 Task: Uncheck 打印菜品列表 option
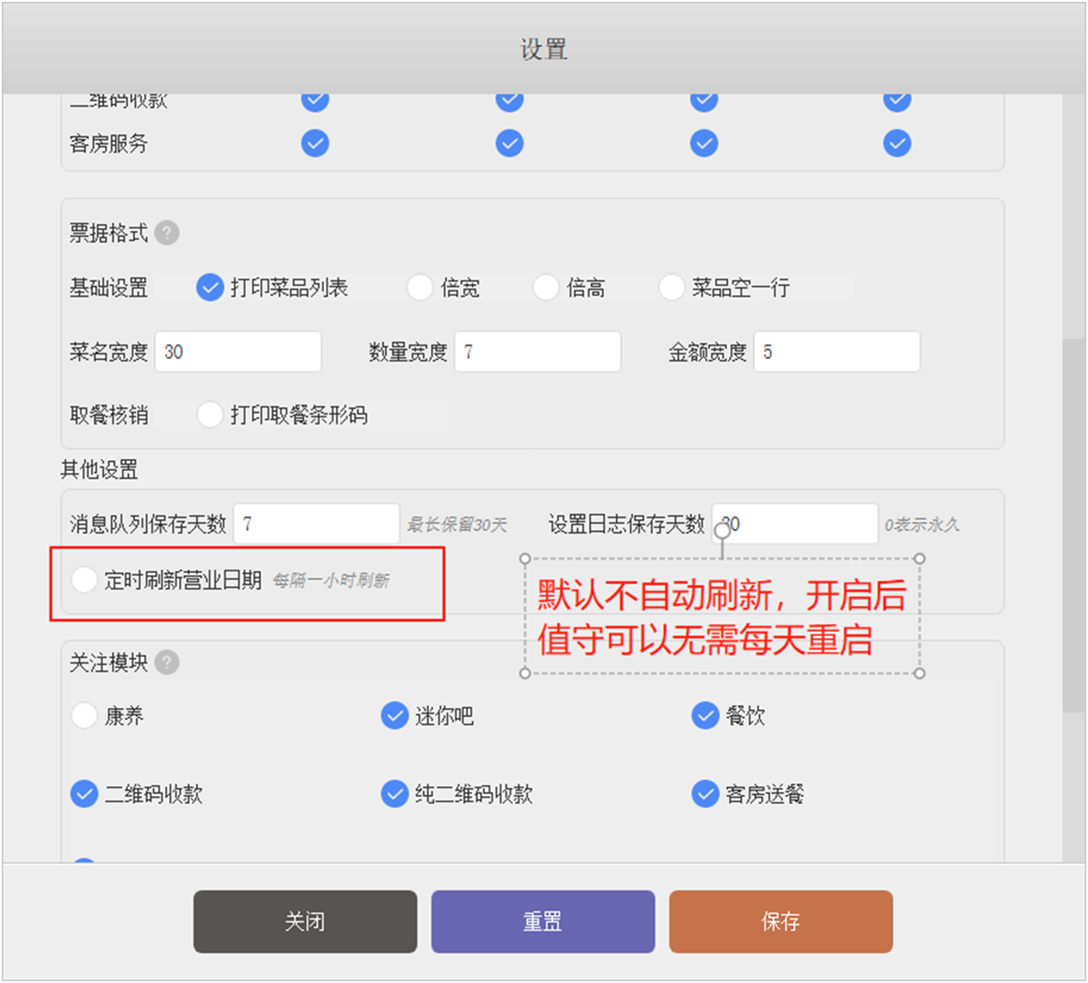210,287
